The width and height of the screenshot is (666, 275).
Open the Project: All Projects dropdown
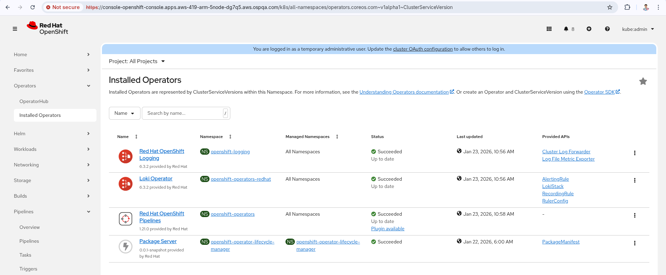click(137, 61)
